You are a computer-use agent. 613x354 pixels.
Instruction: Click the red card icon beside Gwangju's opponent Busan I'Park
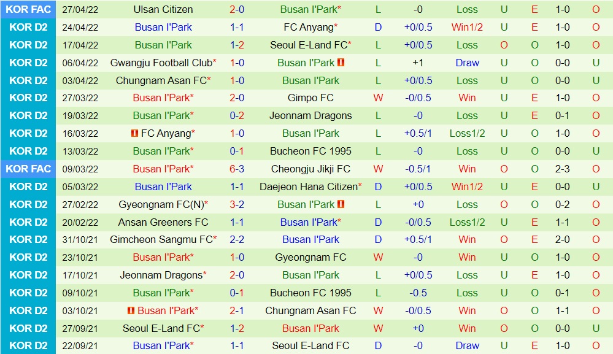(x=341, y=63)
